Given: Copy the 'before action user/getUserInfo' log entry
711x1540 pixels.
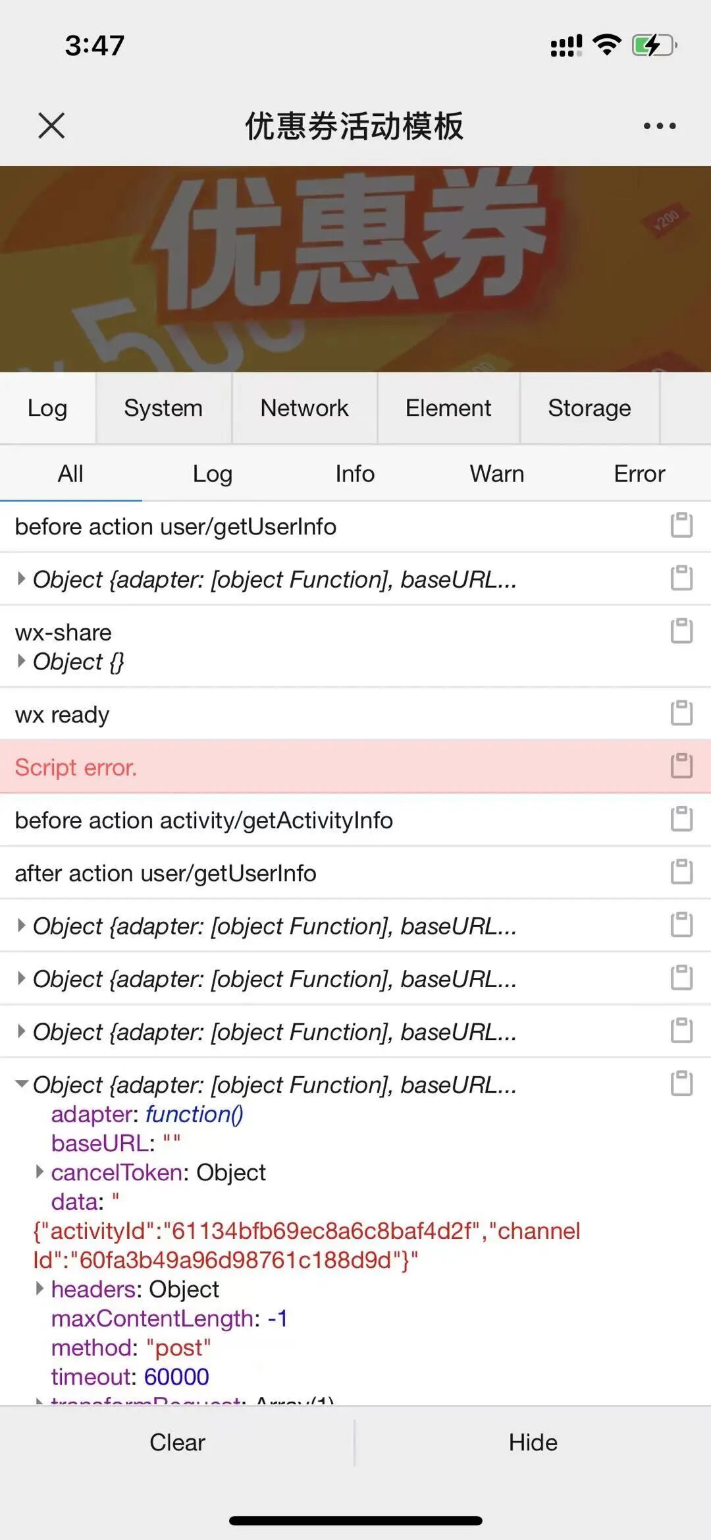Looking at the screenshot, I should point(681,526).
